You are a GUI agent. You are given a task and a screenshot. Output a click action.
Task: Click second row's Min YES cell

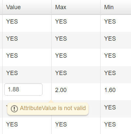[116, 40]
